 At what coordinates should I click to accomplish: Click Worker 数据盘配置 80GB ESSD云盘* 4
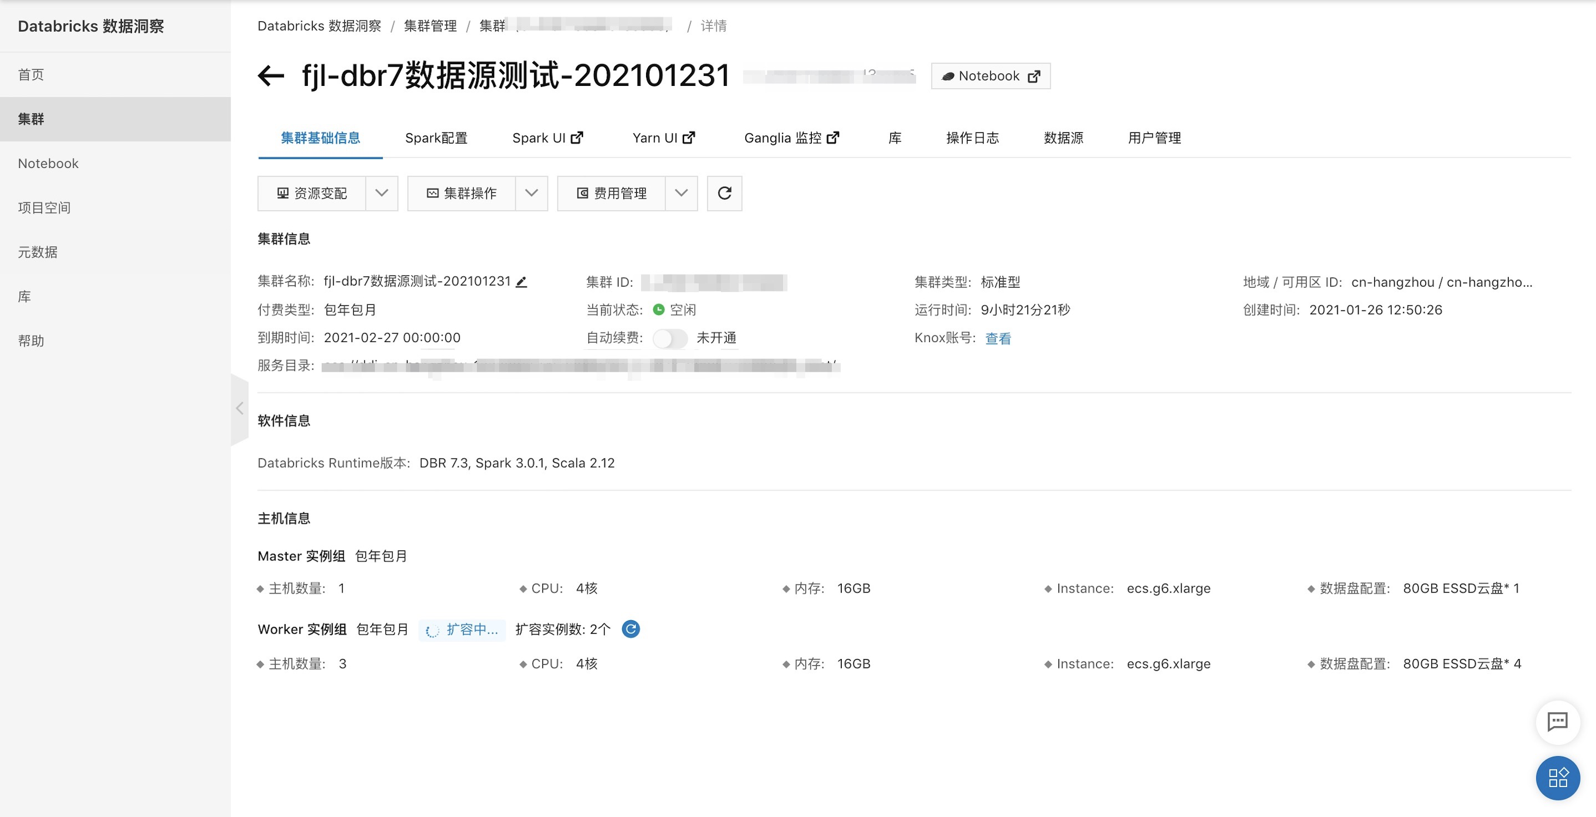point(1462,664)
